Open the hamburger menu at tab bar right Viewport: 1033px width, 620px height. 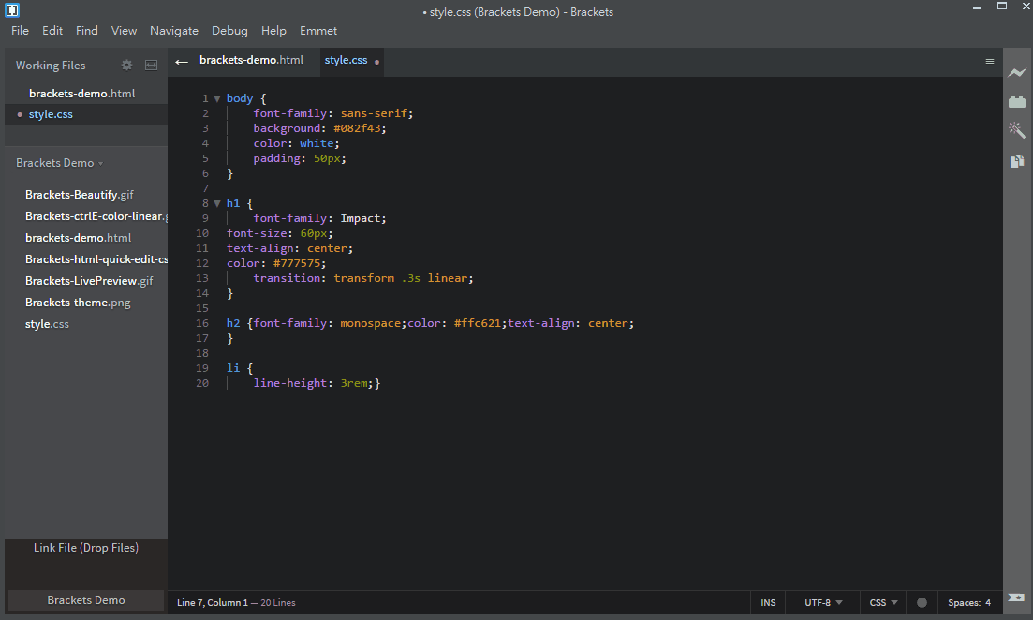[x=990, y=61]
